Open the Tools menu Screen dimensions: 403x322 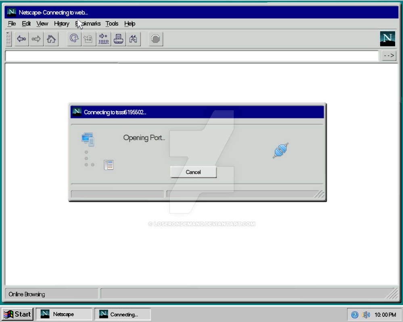point(112,24)
